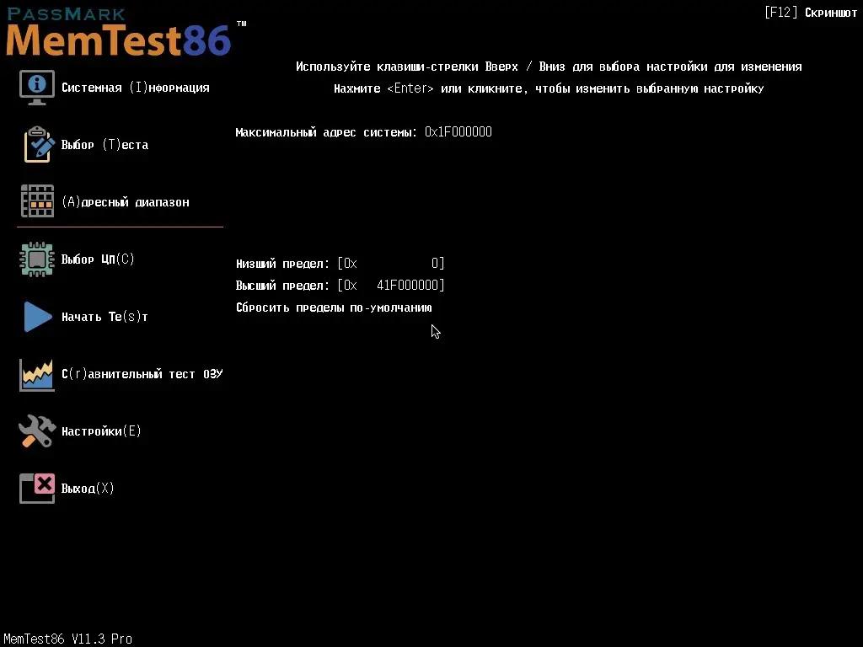Click the Высший предел input field
This screenshot has height=647, width=863.
392,285
